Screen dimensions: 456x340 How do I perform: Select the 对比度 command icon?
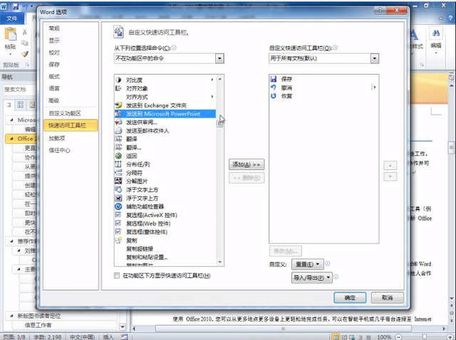[119, 79]
